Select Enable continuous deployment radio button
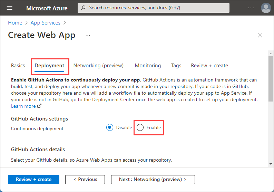 [x=140, y=127]
